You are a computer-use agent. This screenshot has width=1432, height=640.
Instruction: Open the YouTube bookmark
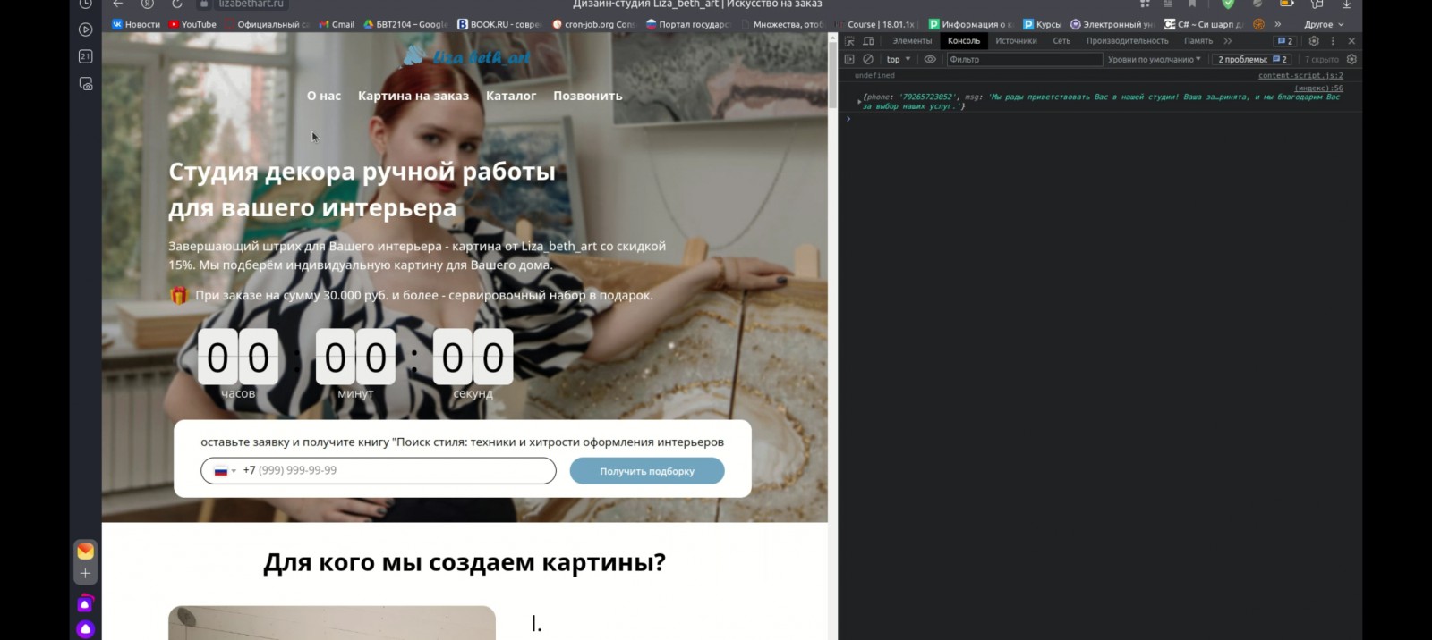click(192, 24)
